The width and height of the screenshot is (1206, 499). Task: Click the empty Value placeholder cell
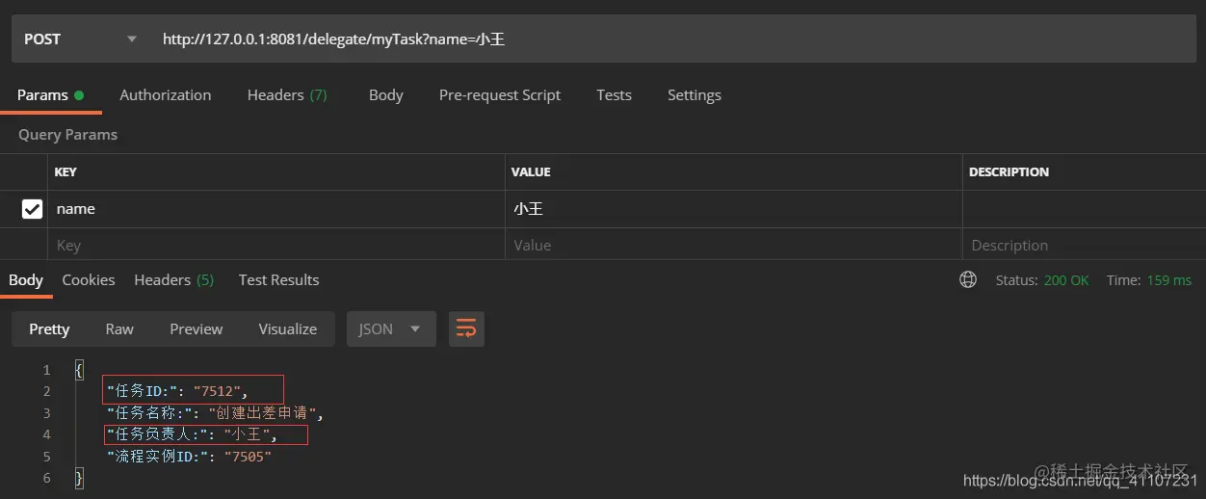pos(734,245)
